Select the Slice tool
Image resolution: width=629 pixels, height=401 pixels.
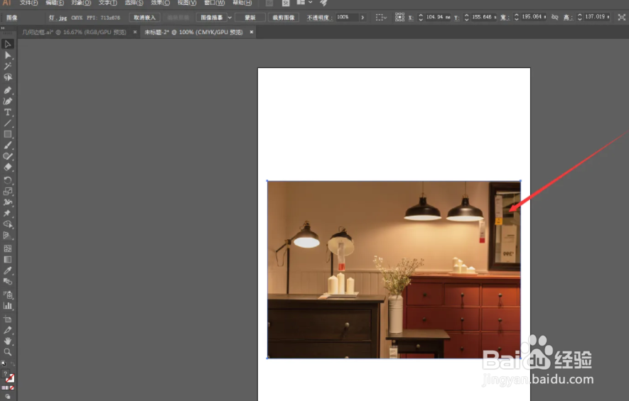pyautogui.click(x=8, y=330)
